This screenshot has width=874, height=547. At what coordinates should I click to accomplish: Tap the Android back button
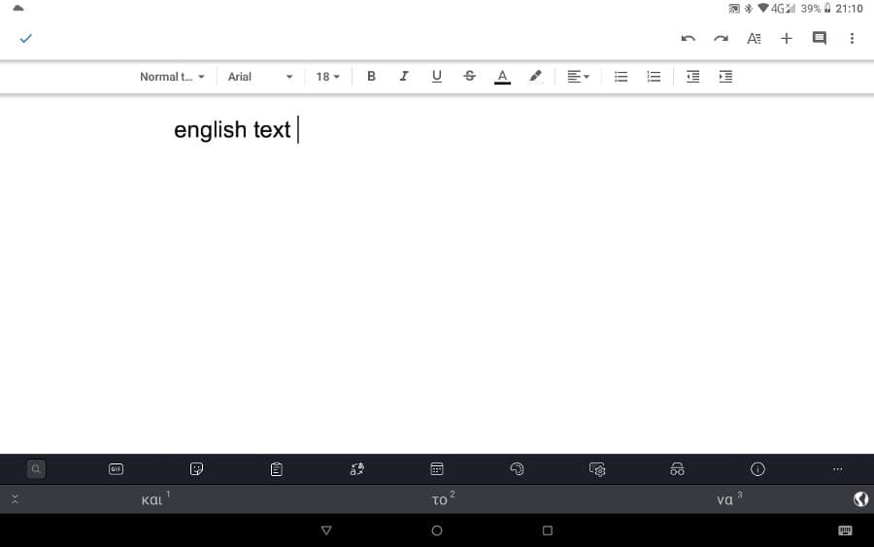(x=326, y=530)
